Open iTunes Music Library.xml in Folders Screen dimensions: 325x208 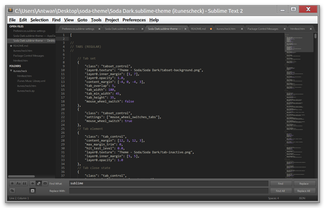31,81
